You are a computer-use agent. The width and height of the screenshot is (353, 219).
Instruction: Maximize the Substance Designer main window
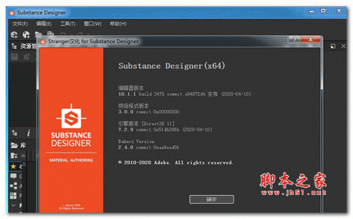[323, 11]
